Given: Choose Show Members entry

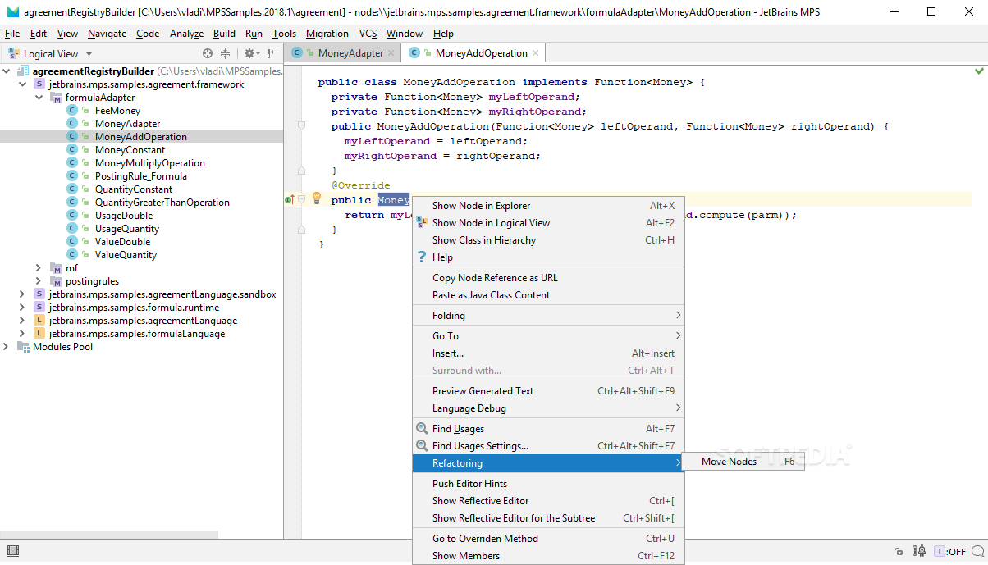Looking at the screenshot, I should [x=548, y=556].
